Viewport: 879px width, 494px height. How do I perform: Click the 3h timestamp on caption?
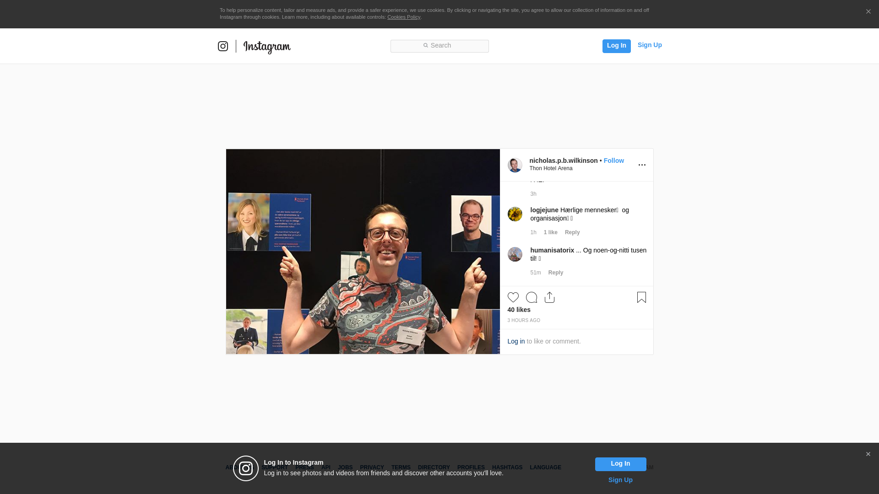click(x=533, y=194)
